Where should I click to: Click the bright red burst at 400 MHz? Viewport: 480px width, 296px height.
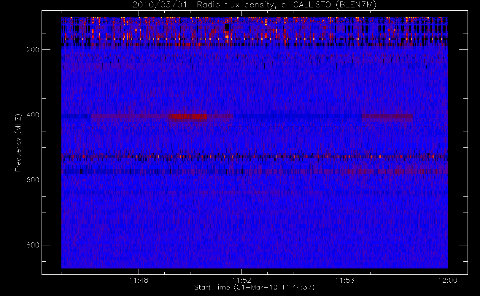click(187, 117)
